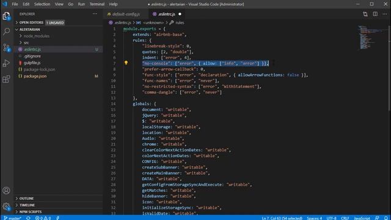Open gulpfile.js in explorer
This screenshot has height=220, width=391.
(x=58, y=63)
